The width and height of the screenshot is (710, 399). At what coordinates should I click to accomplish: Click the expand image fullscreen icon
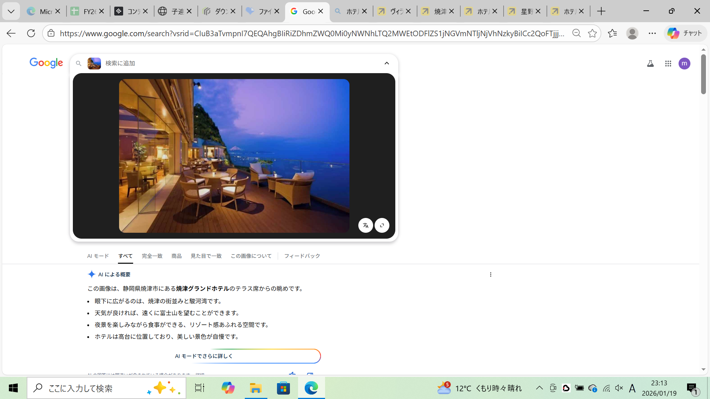(x=382, y=225)
